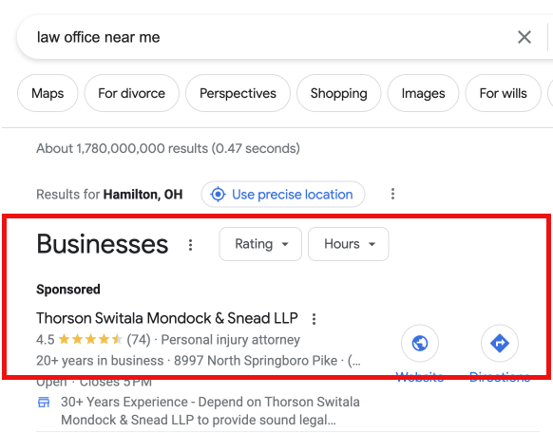Click the crosshair location icon
553x433 pixels.
[218, 194]
